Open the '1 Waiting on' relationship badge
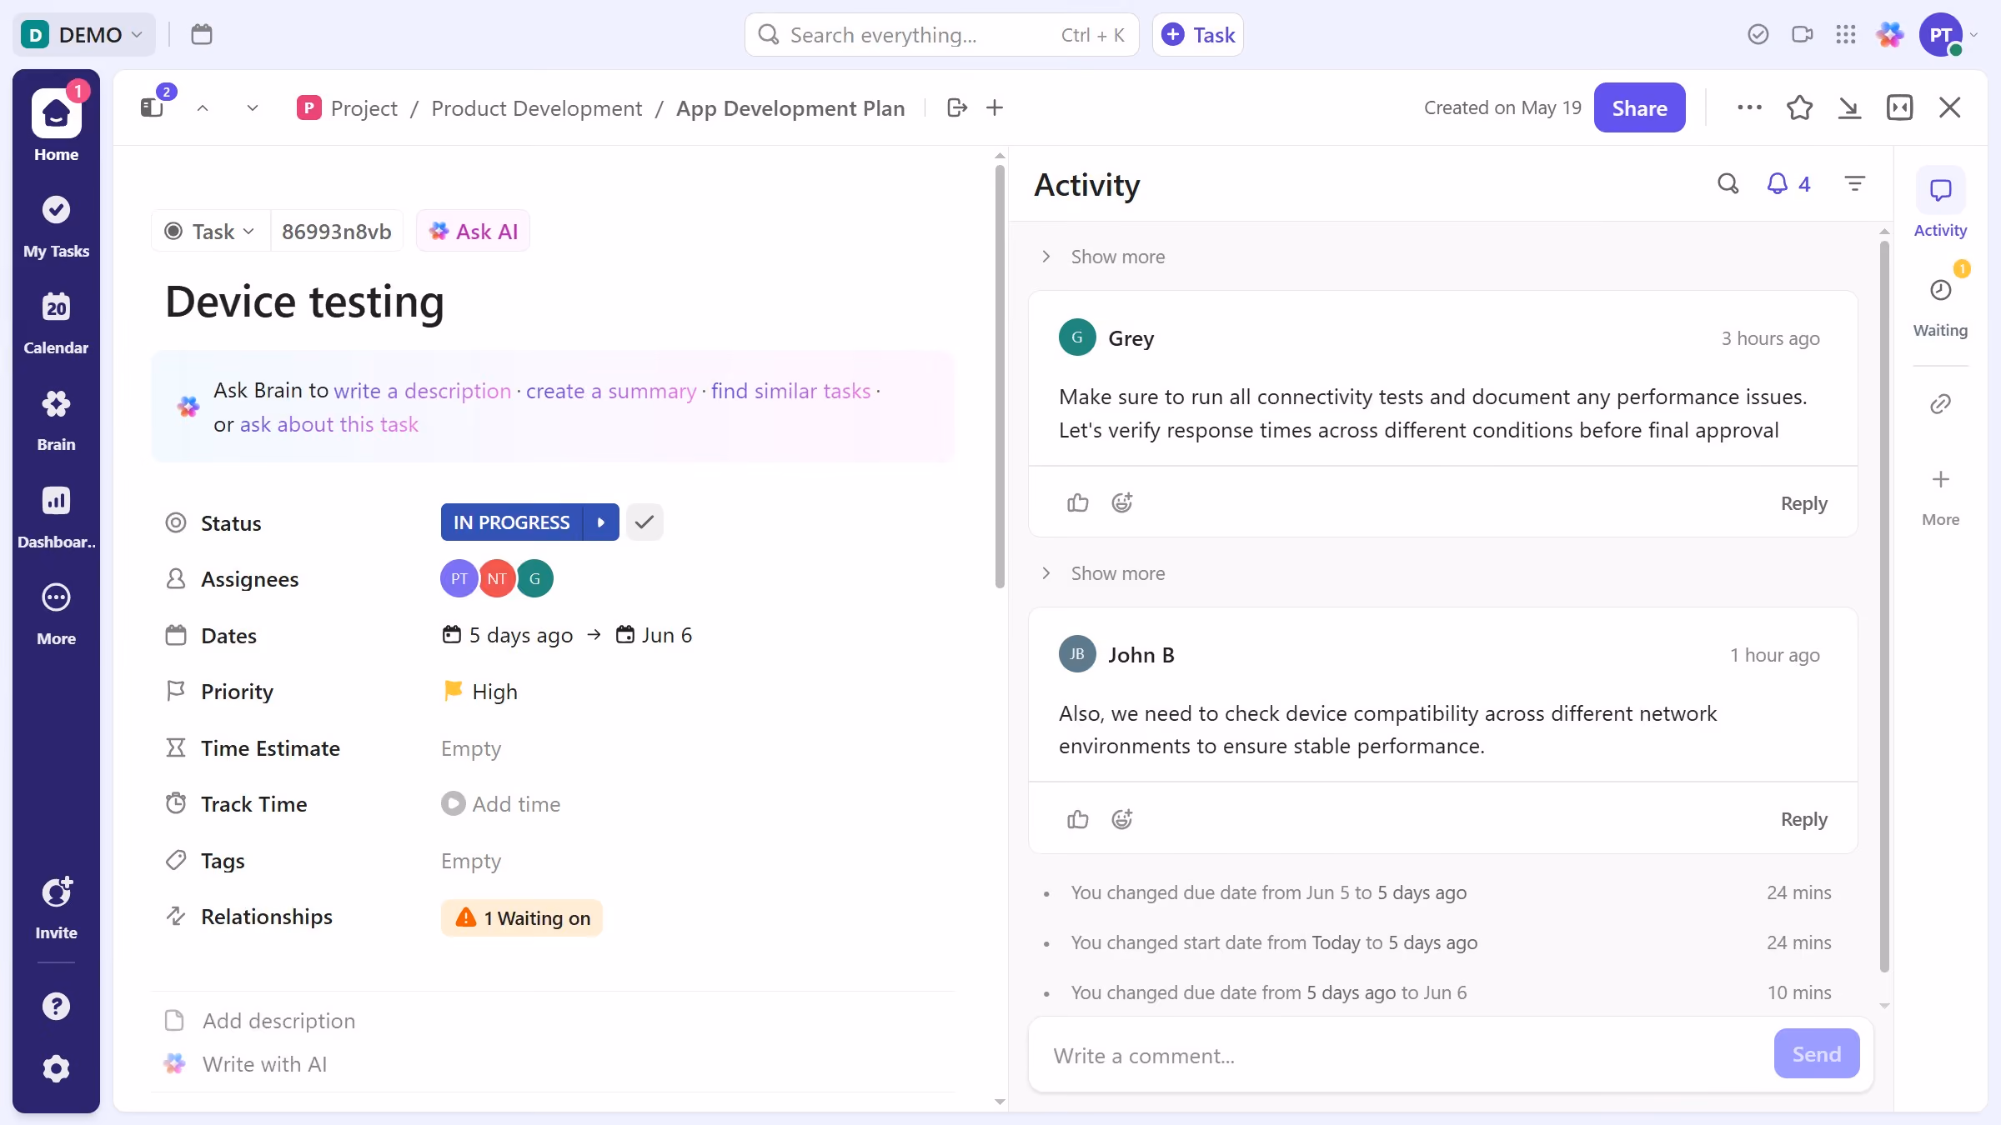 tap(522, 917)
